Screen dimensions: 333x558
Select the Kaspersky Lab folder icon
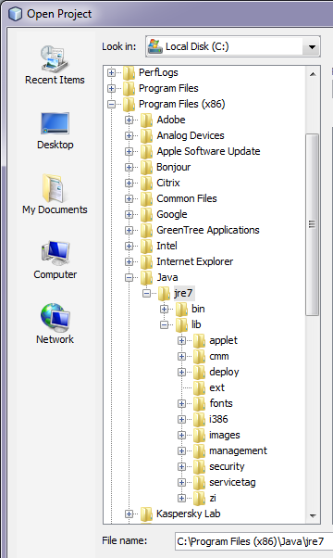click(146, 514)
